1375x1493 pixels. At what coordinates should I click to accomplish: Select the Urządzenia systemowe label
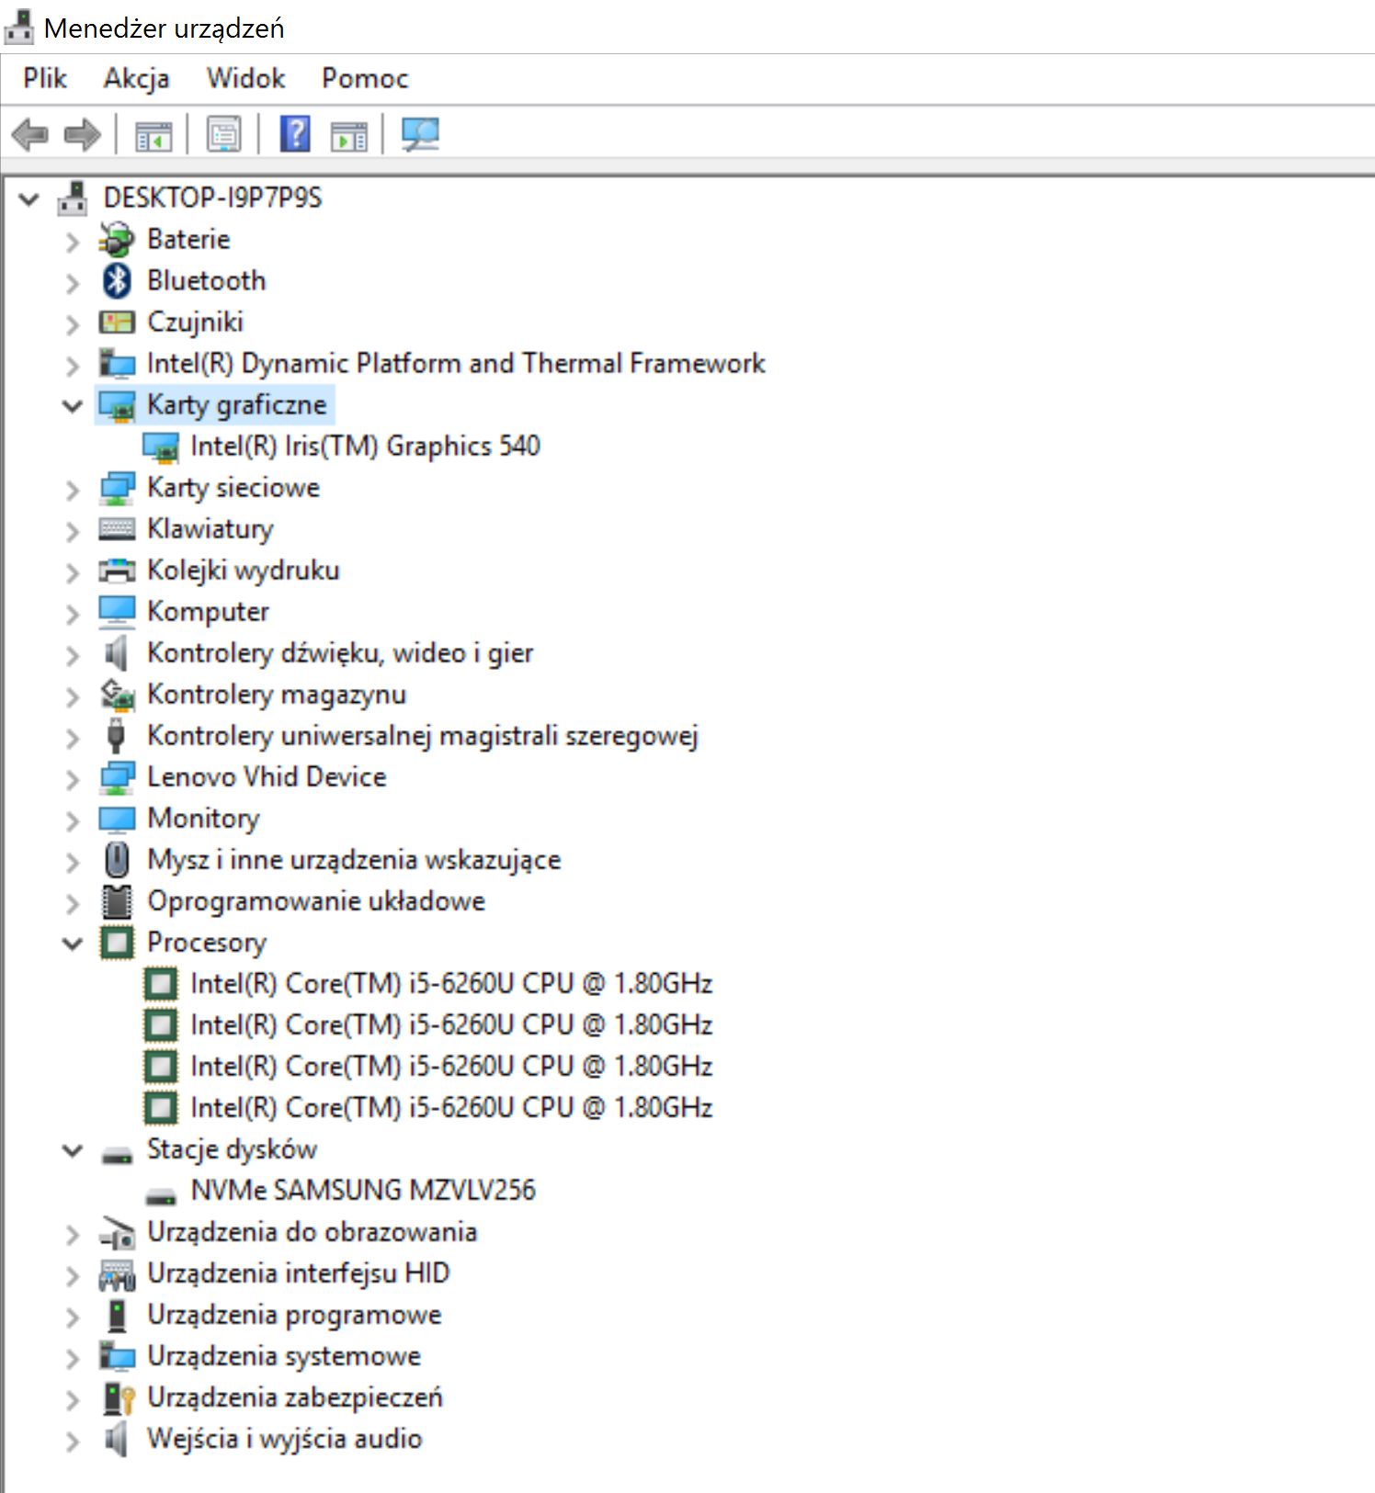(284, 1356)
